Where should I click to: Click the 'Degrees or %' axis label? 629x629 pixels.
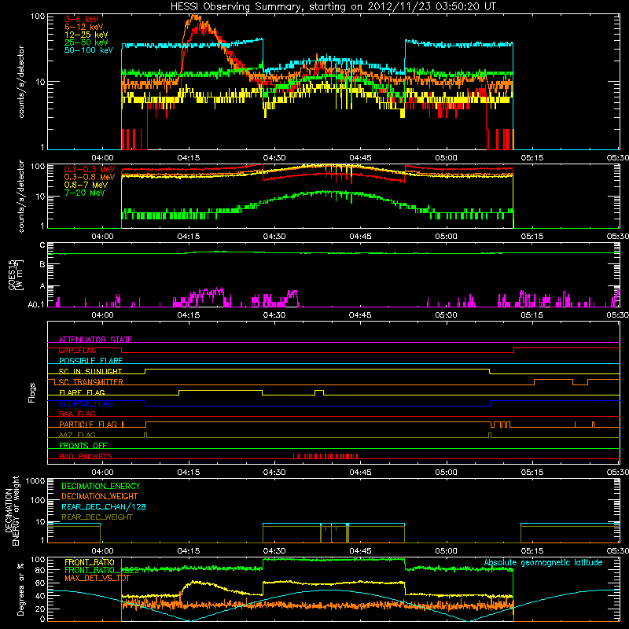(x=20, y=589)
